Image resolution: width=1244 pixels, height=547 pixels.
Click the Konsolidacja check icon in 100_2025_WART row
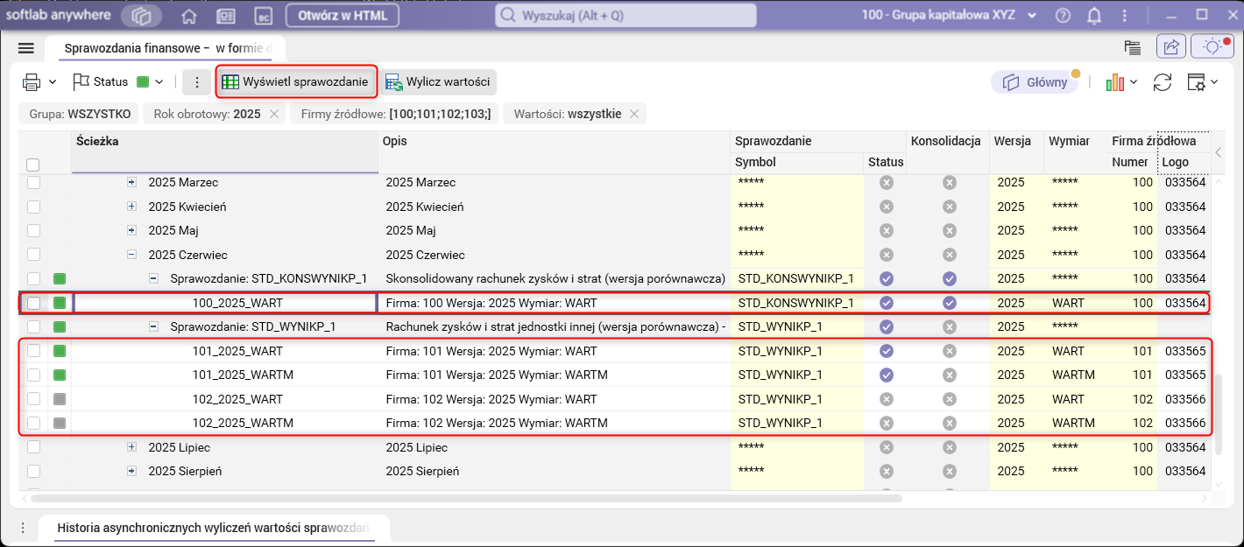pyautogui.click(x=950, y=303)
